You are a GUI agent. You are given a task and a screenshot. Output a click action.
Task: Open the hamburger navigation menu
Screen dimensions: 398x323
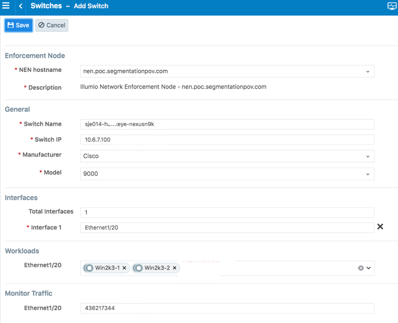[x=6, y=6]
